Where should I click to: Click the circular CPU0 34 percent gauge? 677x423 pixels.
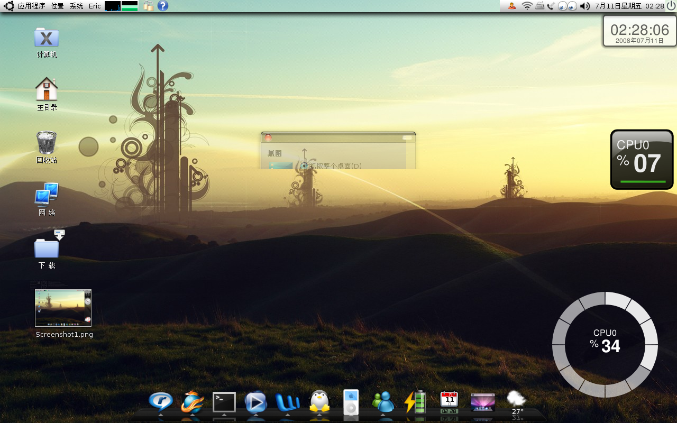point(605,345)
